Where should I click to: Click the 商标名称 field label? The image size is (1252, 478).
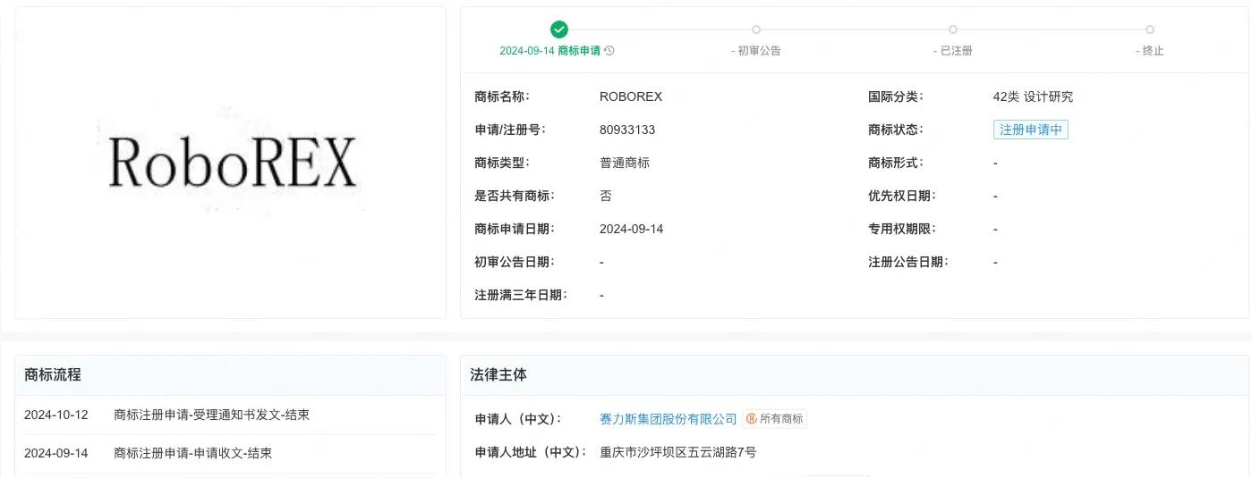coord(502,96)
